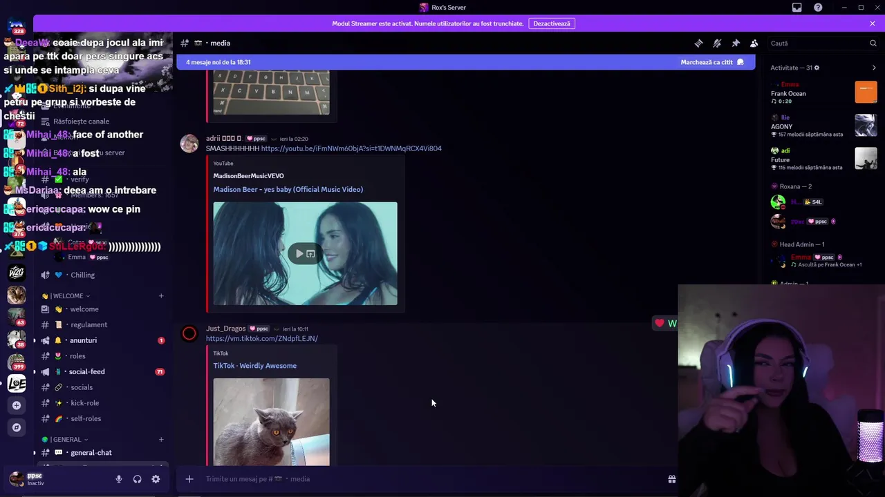Open the general-chat channel
Screen dimensions: 885x497
102,453
